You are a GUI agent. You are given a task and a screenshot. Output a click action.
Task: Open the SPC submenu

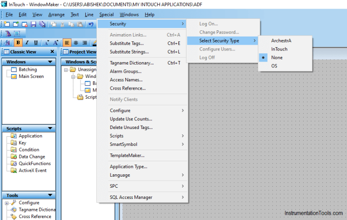(143, 186)
